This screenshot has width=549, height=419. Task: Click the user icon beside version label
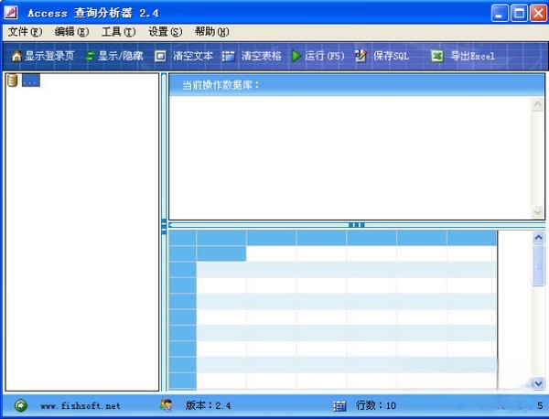click(x=167, y=405)
